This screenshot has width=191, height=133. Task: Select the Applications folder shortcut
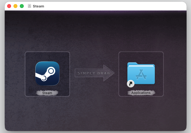141,74
